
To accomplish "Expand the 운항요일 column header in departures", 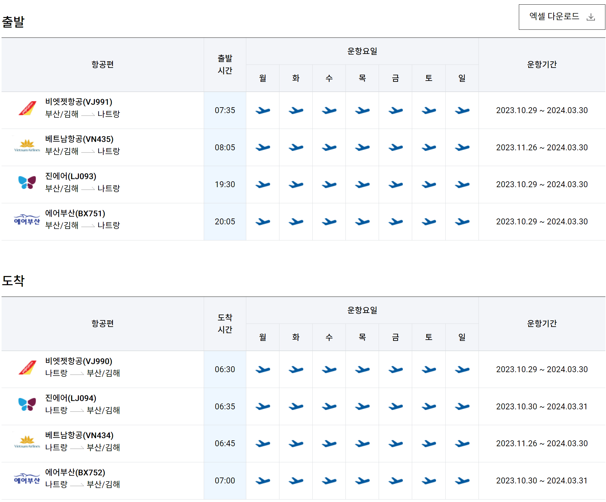I will click(362, 51).
